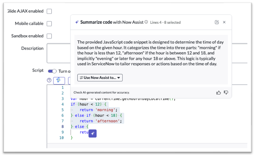This screenshot has height=157, width=255.
Task: Click the generated code summary paragraph
Action: pyautogui.click(x=150, y=53)
